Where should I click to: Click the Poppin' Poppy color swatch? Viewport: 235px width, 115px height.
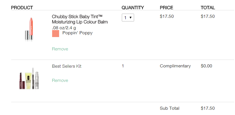(55, 33)
